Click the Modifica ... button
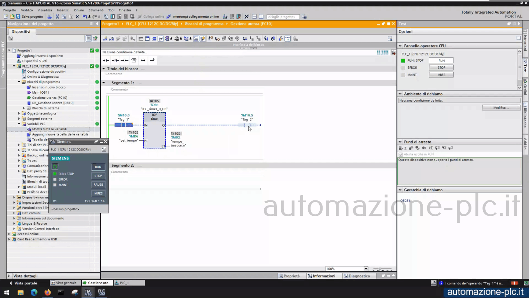 [501, 108]
